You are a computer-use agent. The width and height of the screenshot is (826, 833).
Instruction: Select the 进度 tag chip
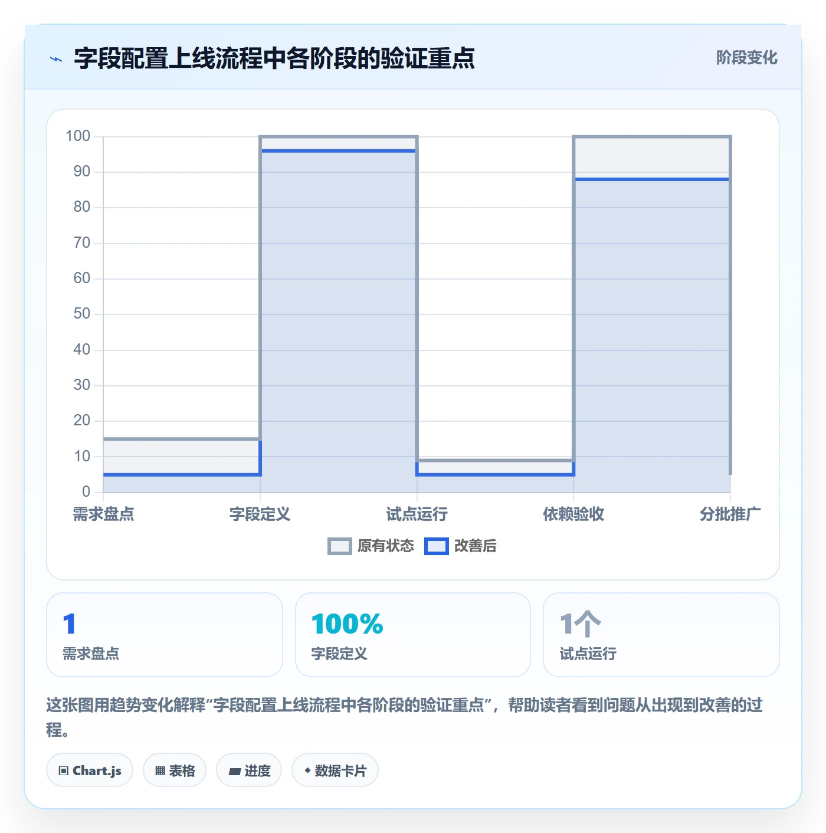click(249, 770)
